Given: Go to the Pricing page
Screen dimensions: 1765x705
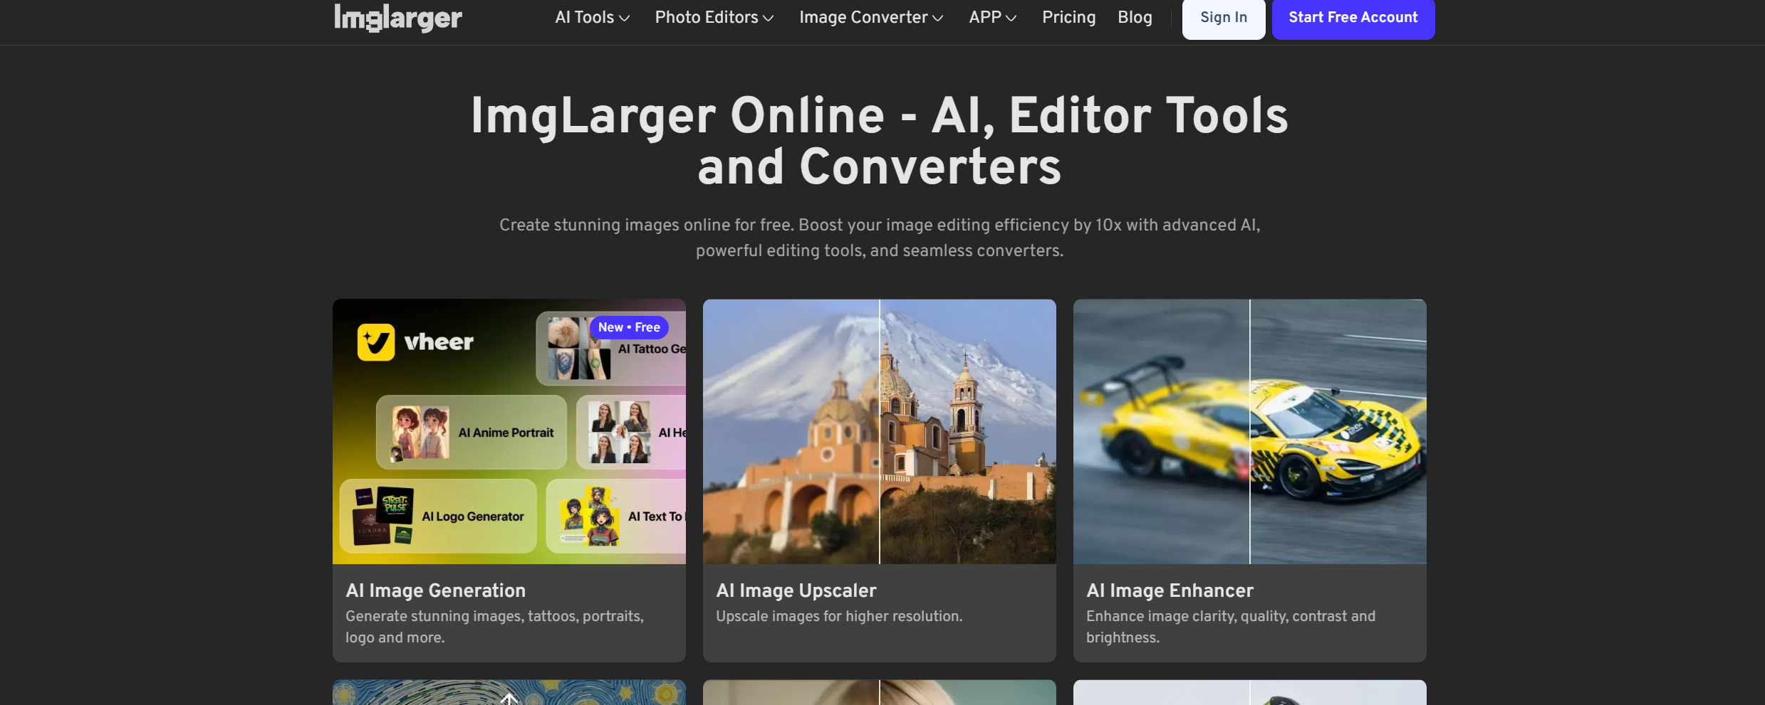Looking at the screenshot, I should click(x=1068, y=17).
